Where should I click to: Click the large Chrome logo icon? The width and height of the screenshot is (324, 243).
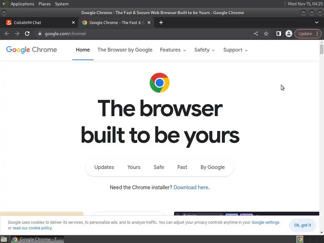pyautogui.click(x=159, y=83)
